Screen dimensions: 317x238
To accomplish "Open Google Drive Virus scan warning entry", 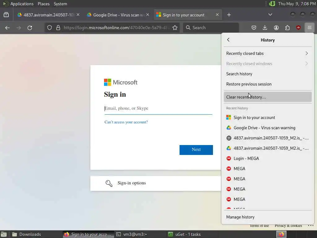I will pos(268,128).
